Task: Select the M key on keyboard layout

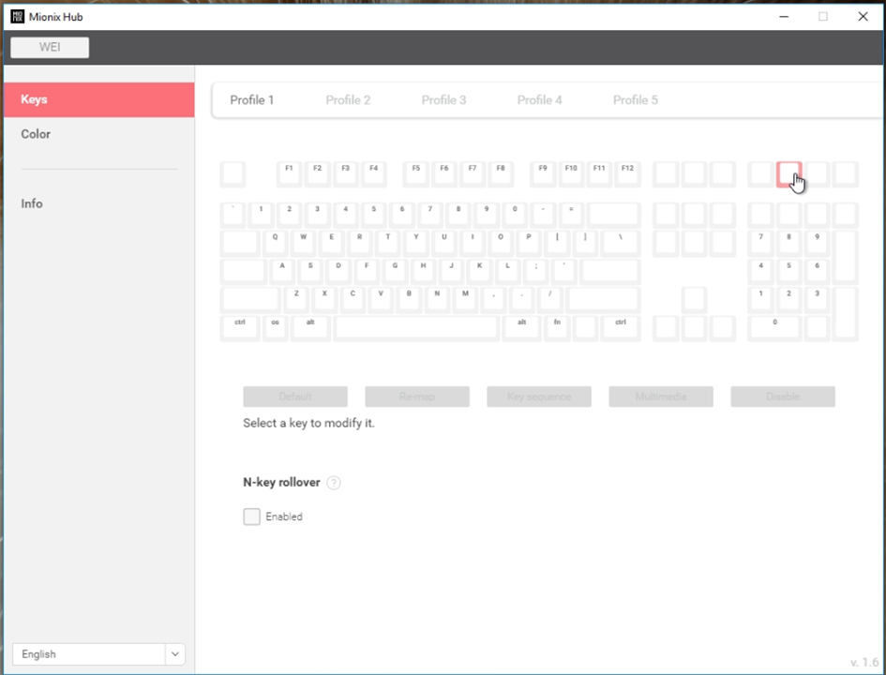Action: tap(465, 299)
